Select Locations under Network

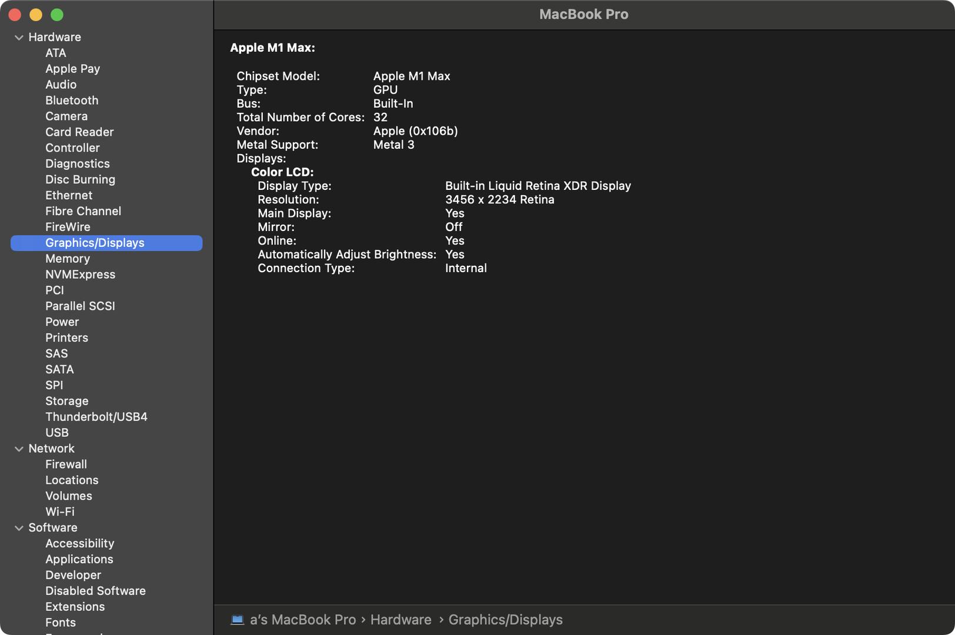click(x=72, y=481)
